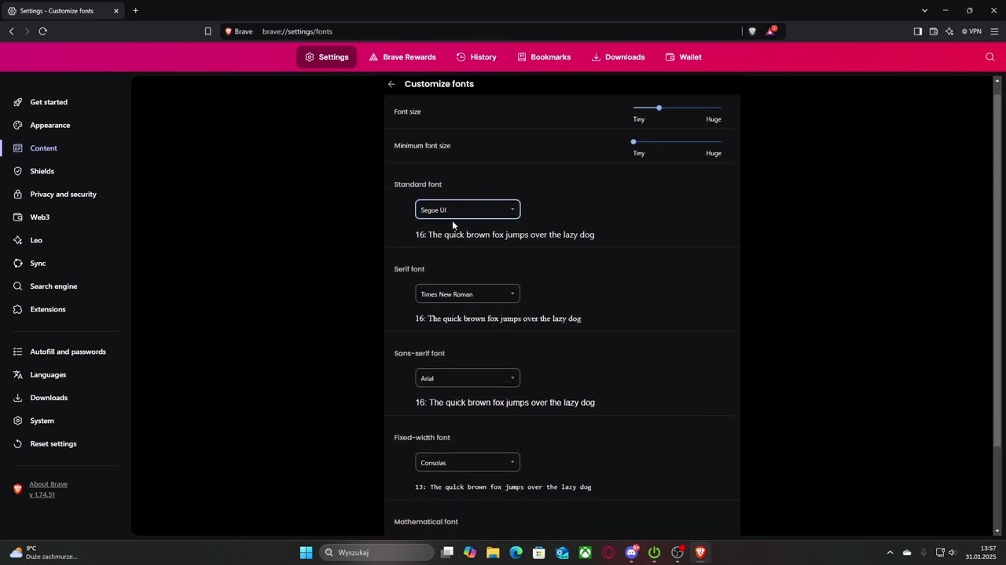Open Downloads from the top bar

tap(619, 57)
